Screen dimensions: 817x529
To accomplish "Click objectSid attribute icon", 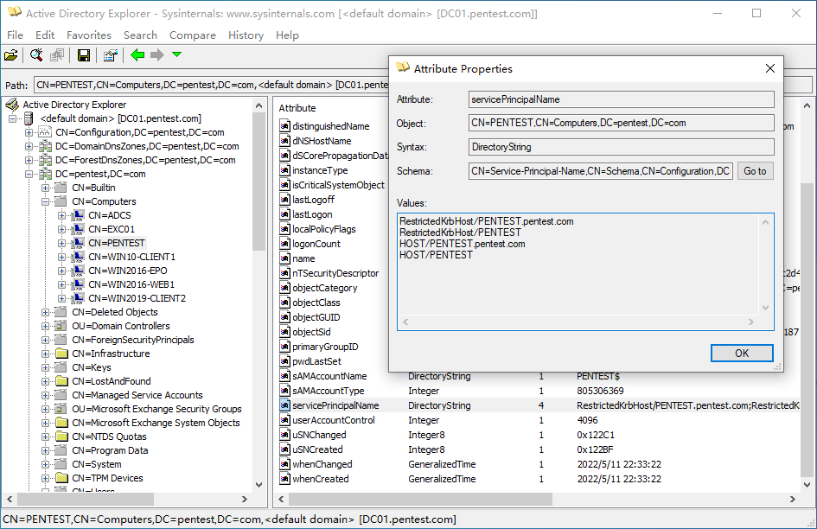I will (284, 331).
